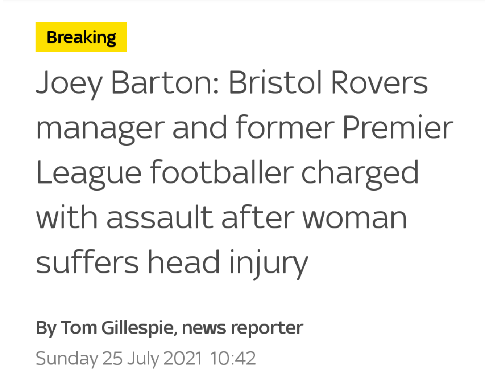Click the news reporter label

pos(242,328)
